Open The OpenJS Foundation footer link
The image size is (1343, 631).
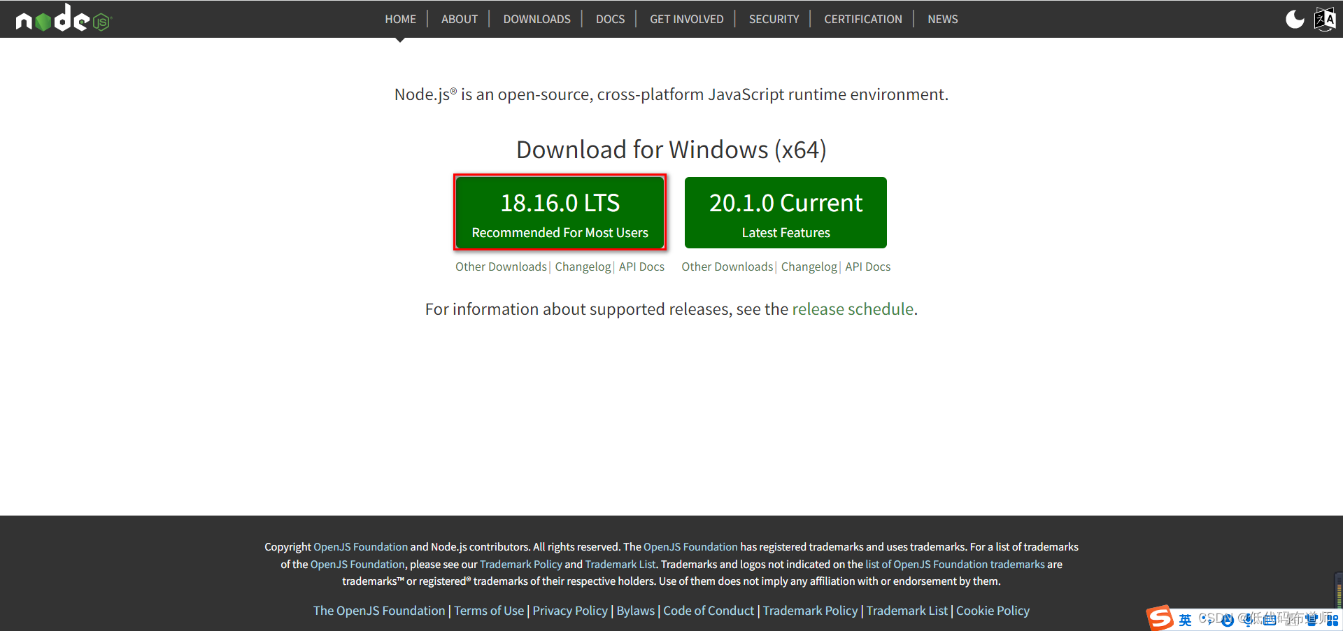(x=379, y=611)
